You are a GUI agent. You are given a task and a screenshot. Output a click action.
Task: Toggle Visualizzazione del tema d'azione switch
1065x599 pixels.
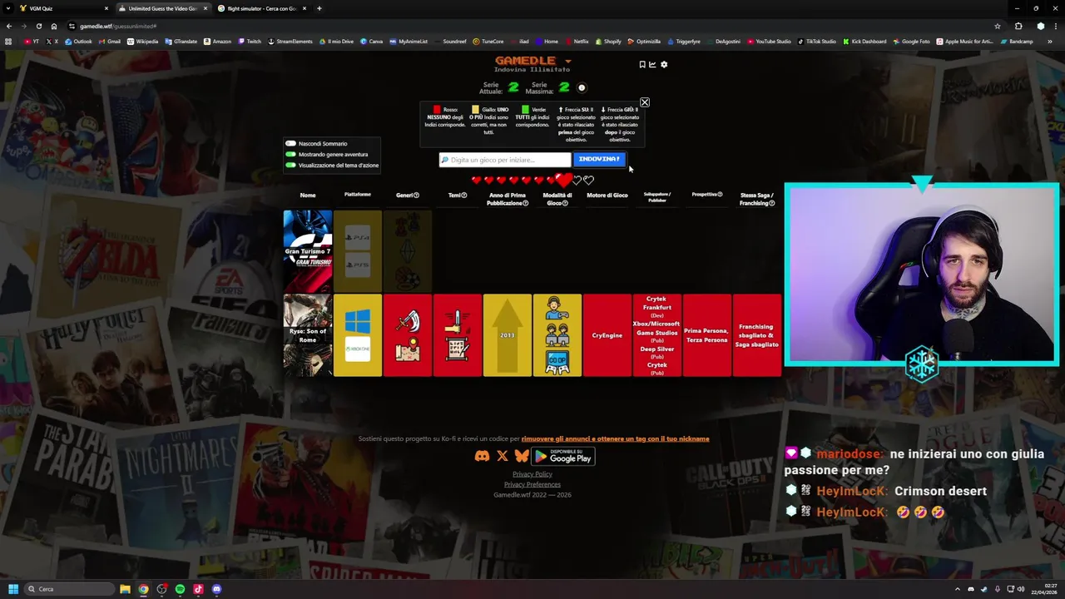[290, 166]
